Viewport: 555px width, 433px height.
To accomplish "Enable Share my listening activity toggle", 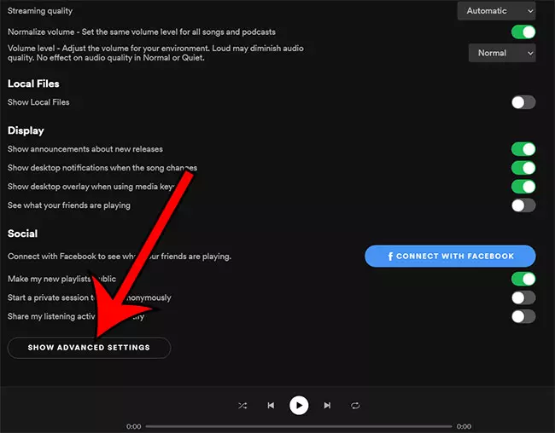I will click(523, 316).
